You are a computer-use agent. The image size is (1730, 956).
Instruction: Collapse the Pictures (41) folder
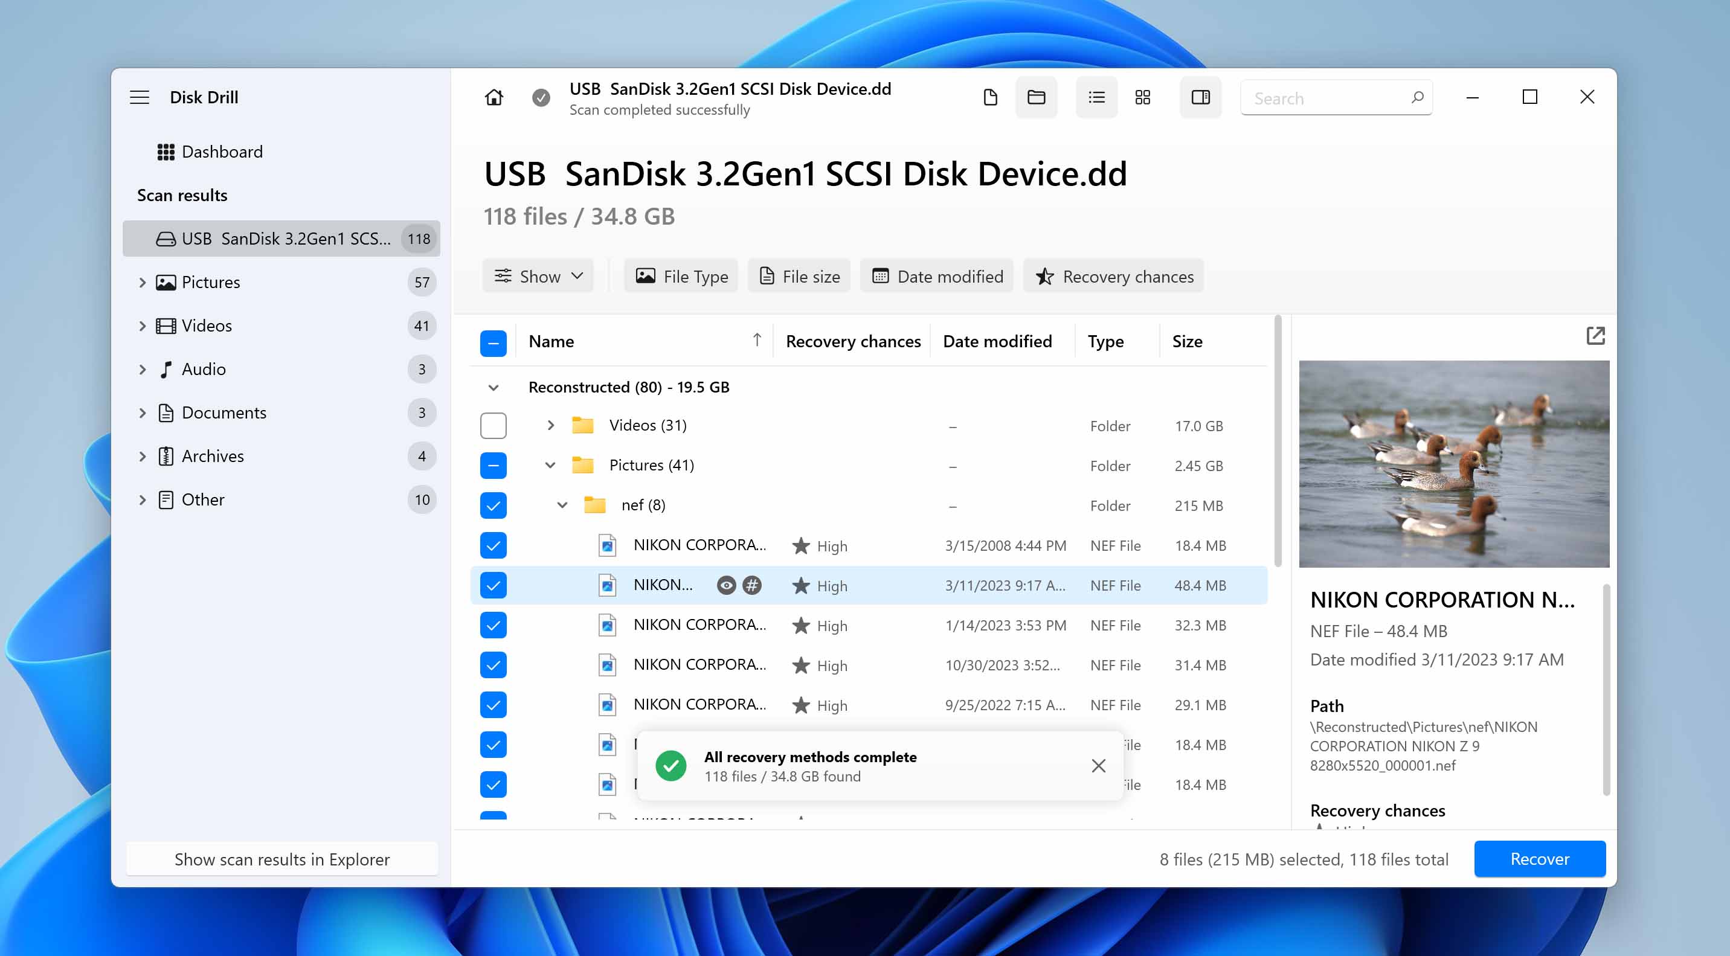coord(550,465)
